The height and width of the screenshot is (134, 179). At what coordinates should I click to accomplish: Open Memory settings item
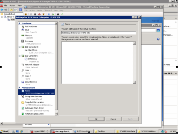[28, 35]
